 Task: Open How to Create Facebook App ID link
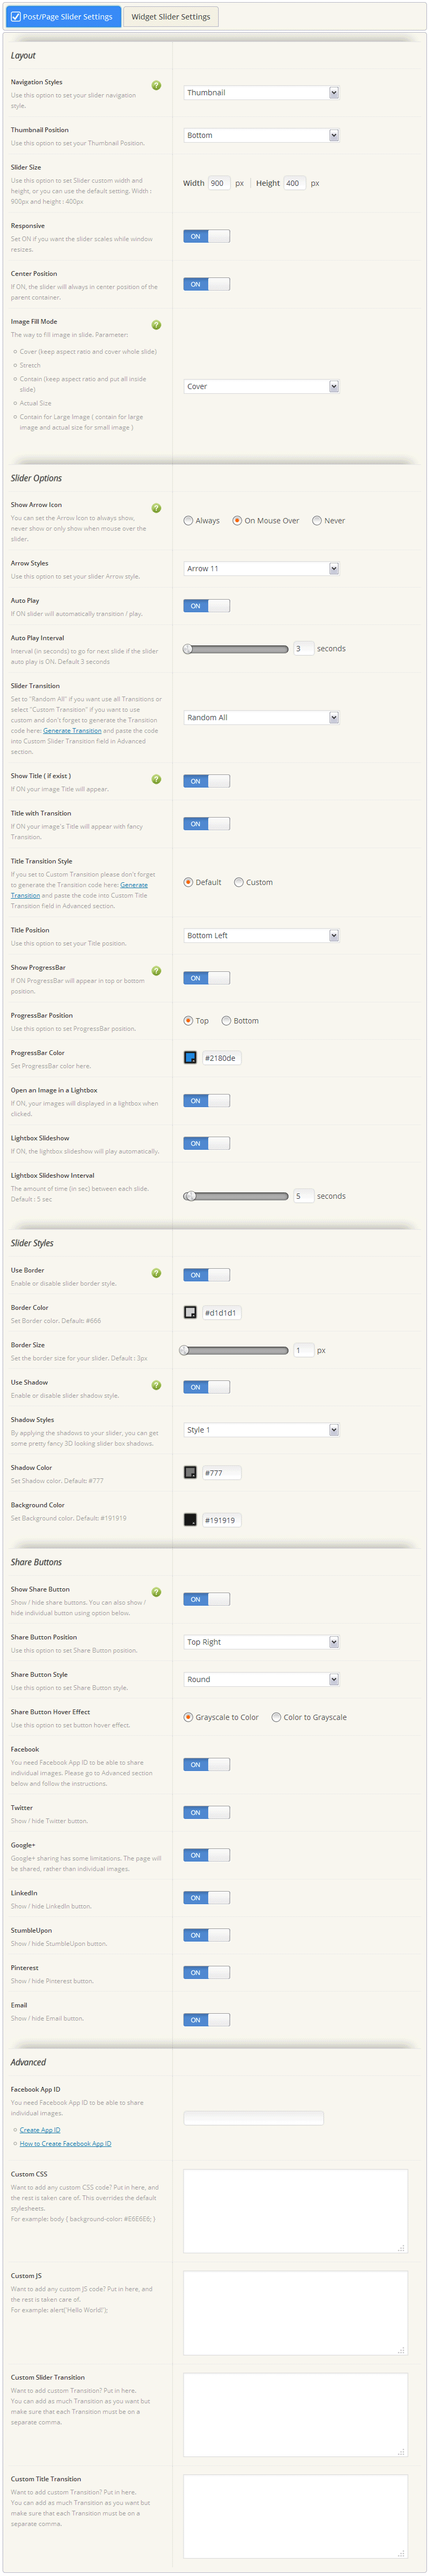point(66,2144)
